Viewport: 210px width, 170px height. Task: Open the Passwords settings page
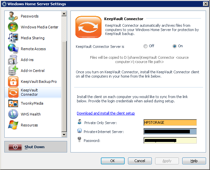pyautogui.click(x=29, y=16)
